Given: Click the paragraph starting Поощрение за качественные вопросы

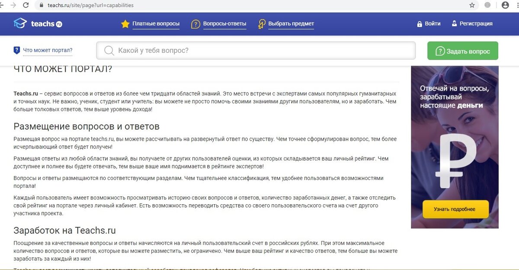Looking at the screenshot, I should [205, 251].
